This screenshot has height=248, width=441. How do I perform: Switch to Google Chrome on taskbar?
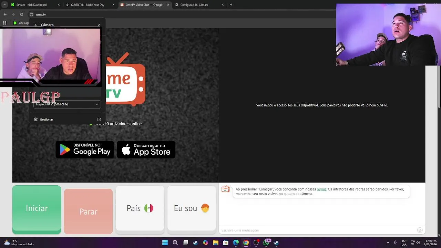[246, 242]
